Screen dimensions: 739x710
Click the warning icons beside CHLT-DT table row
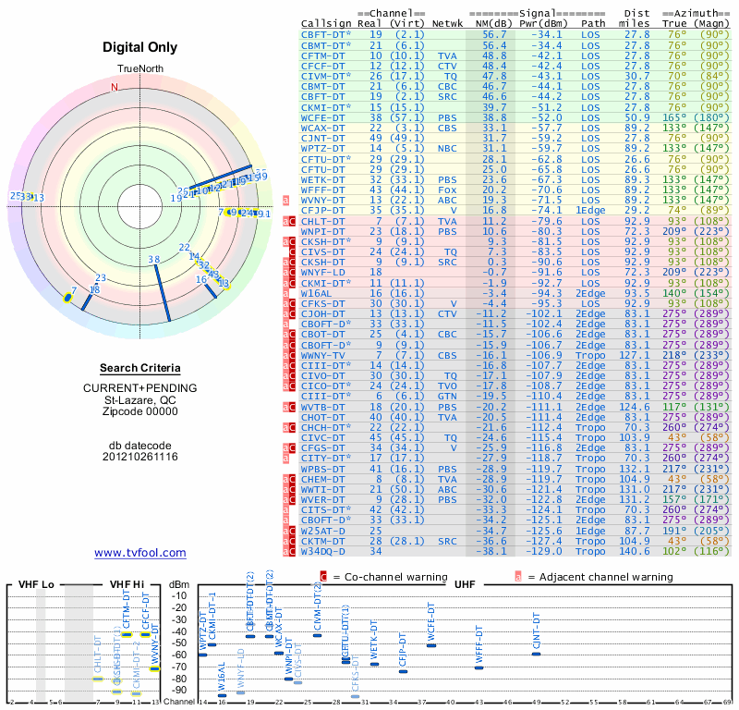click(289, 221)
